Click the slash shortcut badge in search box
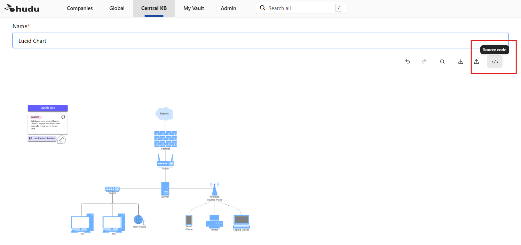The width and height of the screenshot is (521, 245). coord(339,8)
